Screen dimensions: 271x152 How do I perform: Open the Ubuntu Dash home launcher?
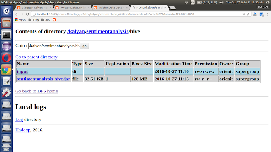click(6, 11)
